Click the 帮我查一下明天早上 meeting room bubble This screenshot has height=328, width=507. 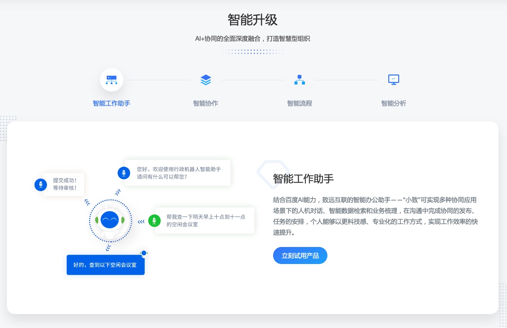pyautogui.click(x=206, y=221)
